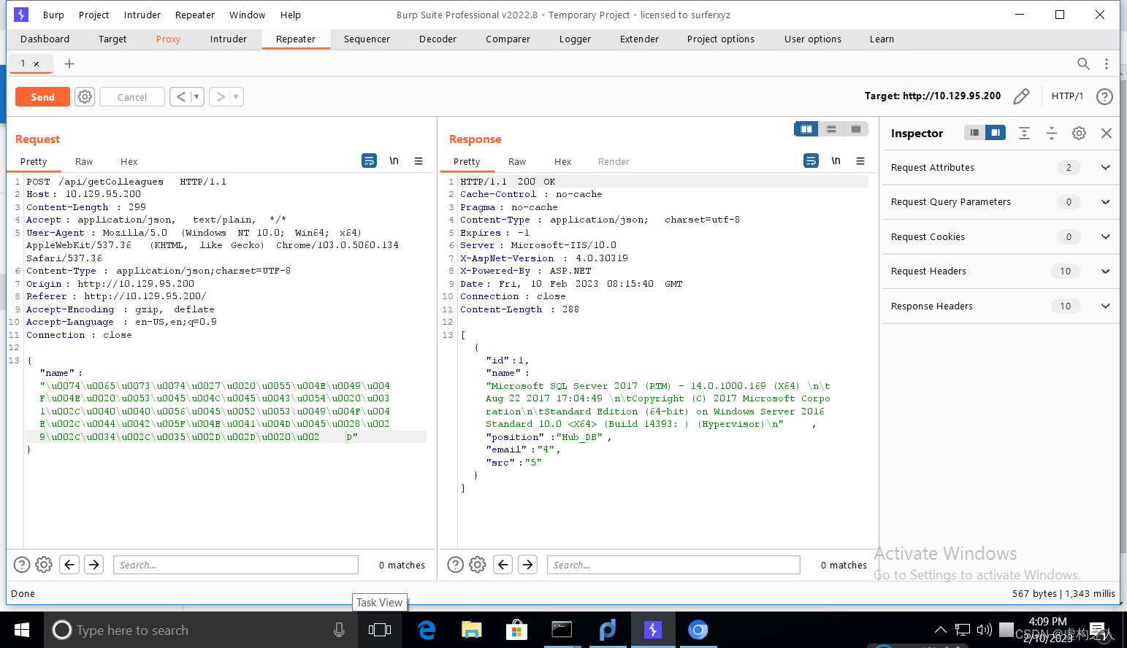Open response search settings gear
Image resolution: width=1127 pixels, height=648 pixels.
coord(478,565)
